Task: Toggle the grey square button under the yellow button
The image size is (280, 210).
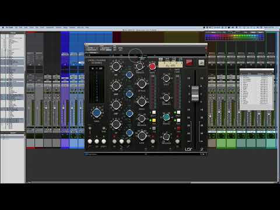Action: (154, 128)
